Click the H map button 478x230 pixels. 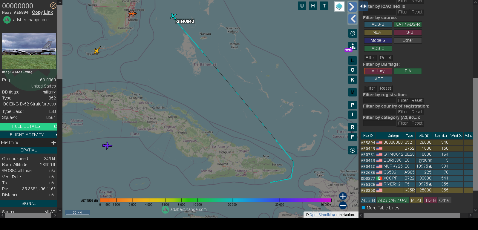(x=313, y=6)
